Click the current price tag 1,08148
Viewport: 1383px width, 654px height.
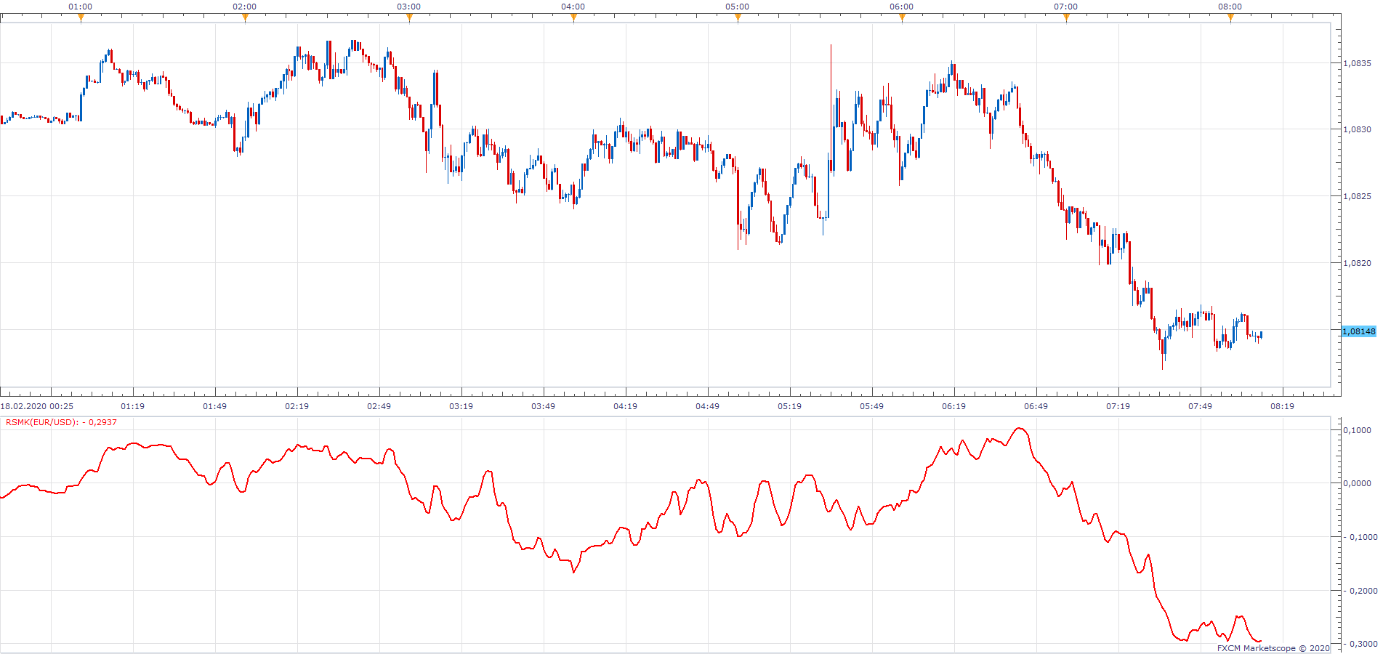(1358, 331)
